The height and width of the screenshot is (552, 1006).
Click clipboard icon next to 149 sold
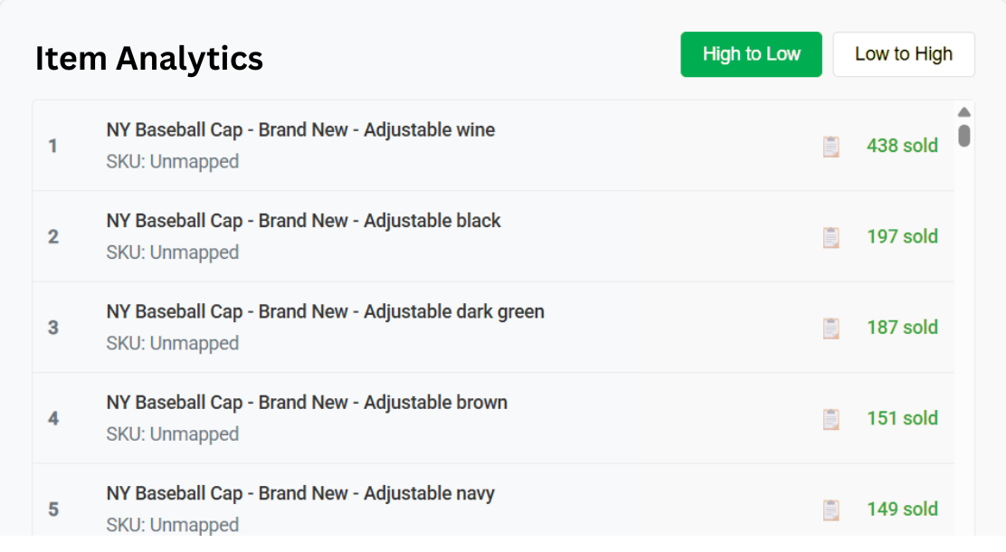830,510
